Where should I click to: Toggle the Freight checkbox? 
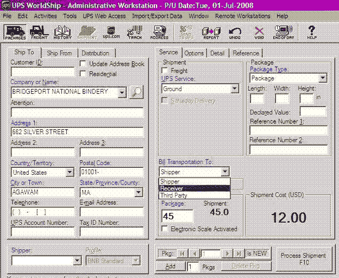(165, 71)
